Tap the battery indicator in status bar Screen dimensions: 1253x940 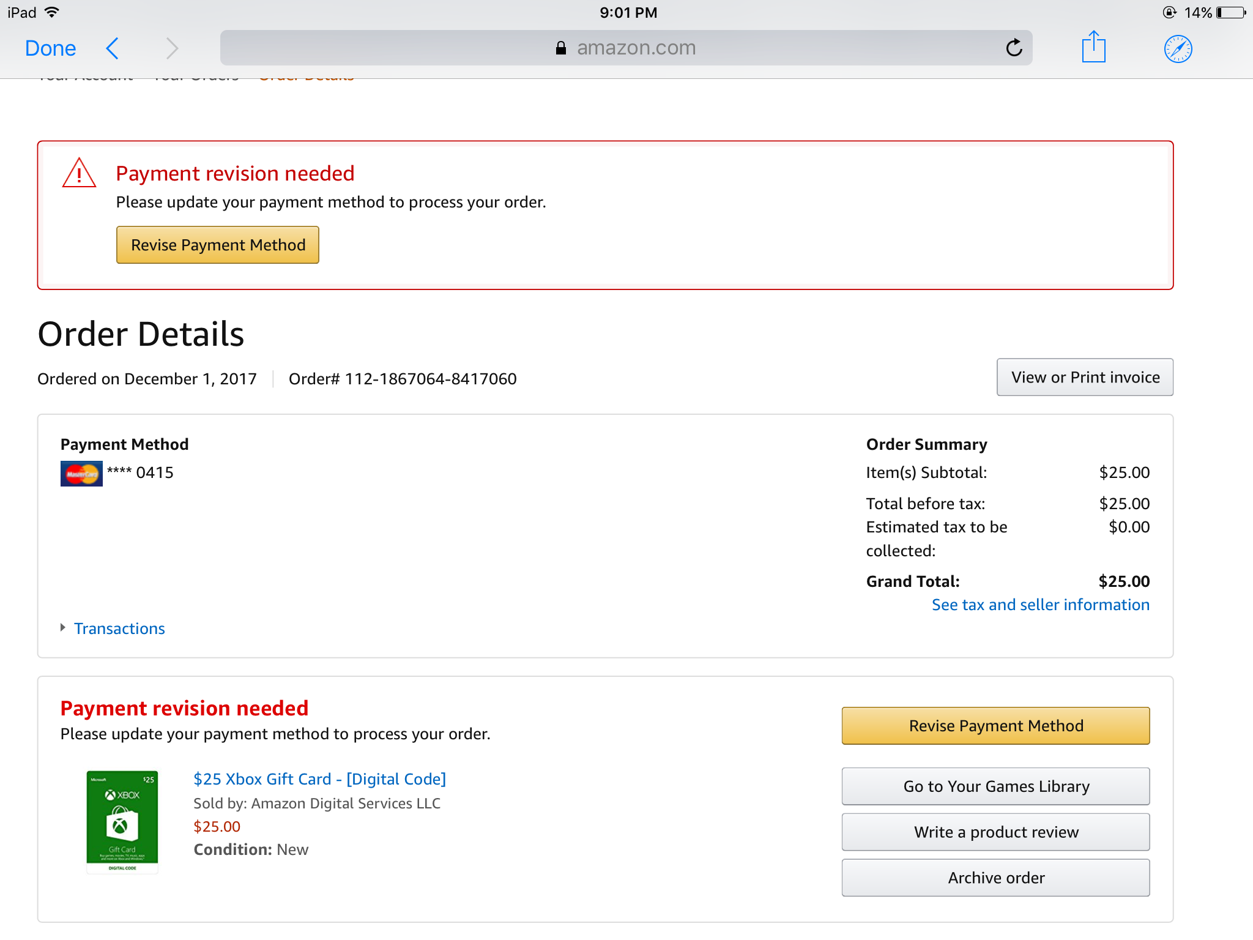click(1230, 13)
